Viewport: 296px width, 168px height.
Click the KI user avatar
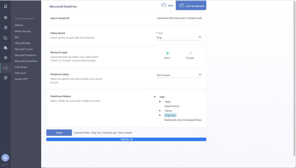[x=5, y=158]
